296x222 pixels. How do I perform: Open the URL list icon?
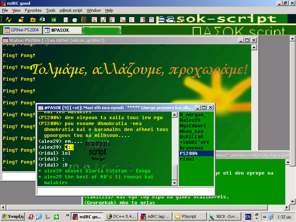[x=151, y=20]
